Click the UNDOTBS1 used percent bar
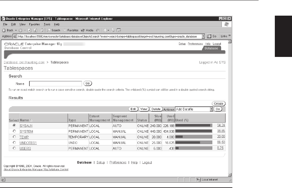The image size is (292, 188). pos(194,143)
